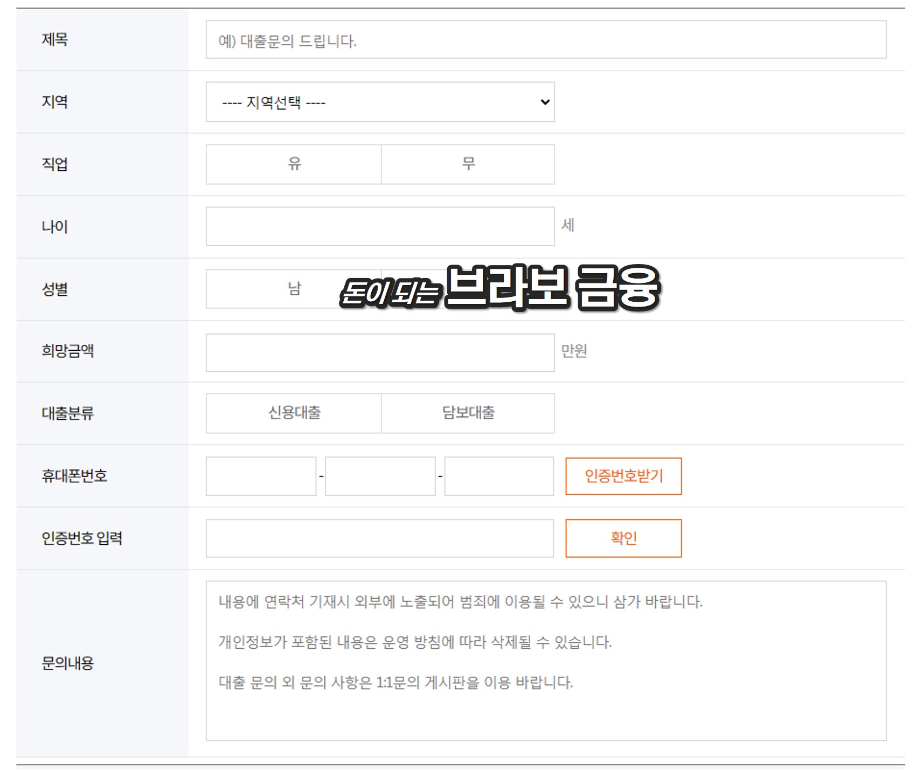This screenshot has height=770, width=909.
Task: Click the 직업 row label
Action: coord(55,164)
